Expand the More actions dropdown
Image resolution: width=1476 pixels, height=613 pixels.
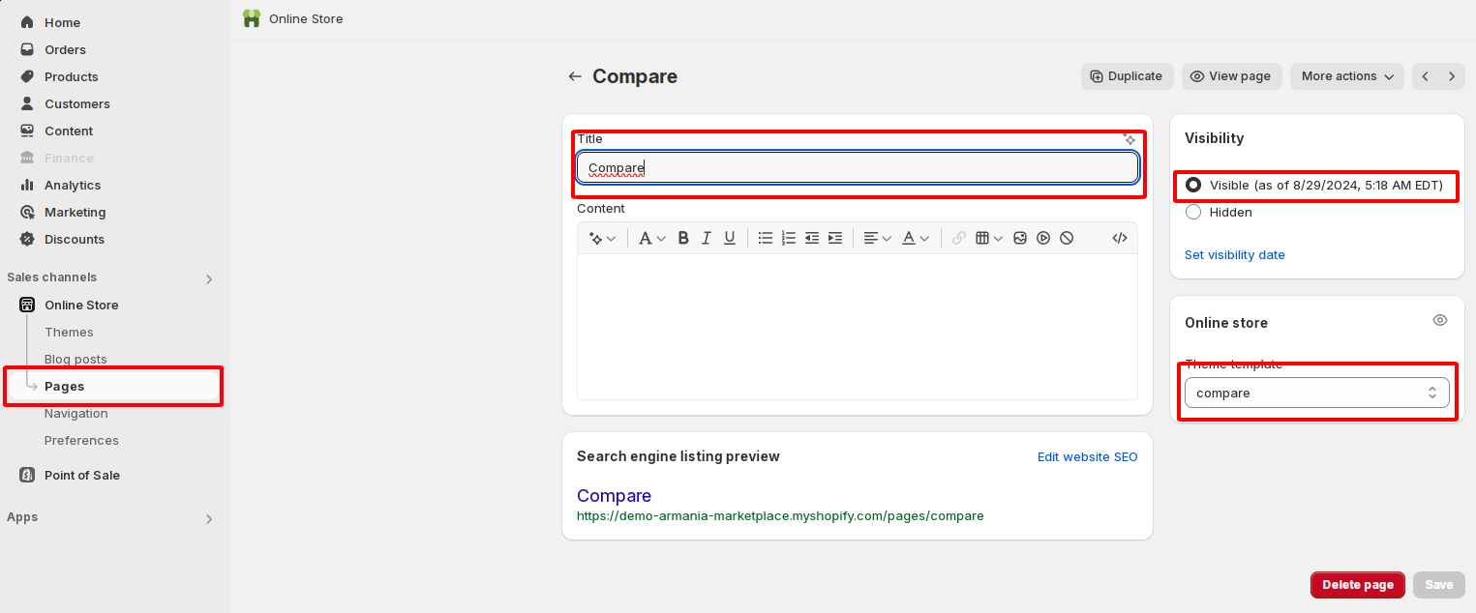pos(1346,76)
